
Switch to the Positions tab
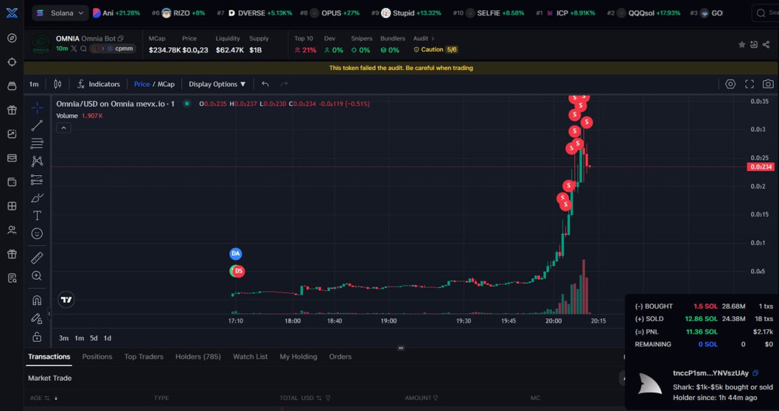tap(97, 356)
